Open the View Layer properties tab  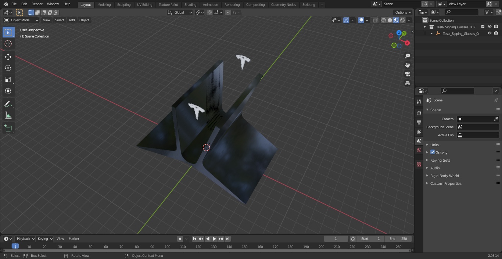(x=419, y=132)
